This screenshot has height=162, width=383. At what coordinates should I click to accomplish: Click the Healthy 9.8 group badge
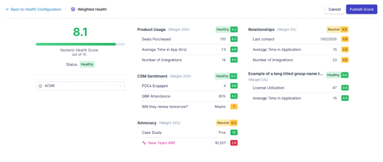click(x=337, y=75)
